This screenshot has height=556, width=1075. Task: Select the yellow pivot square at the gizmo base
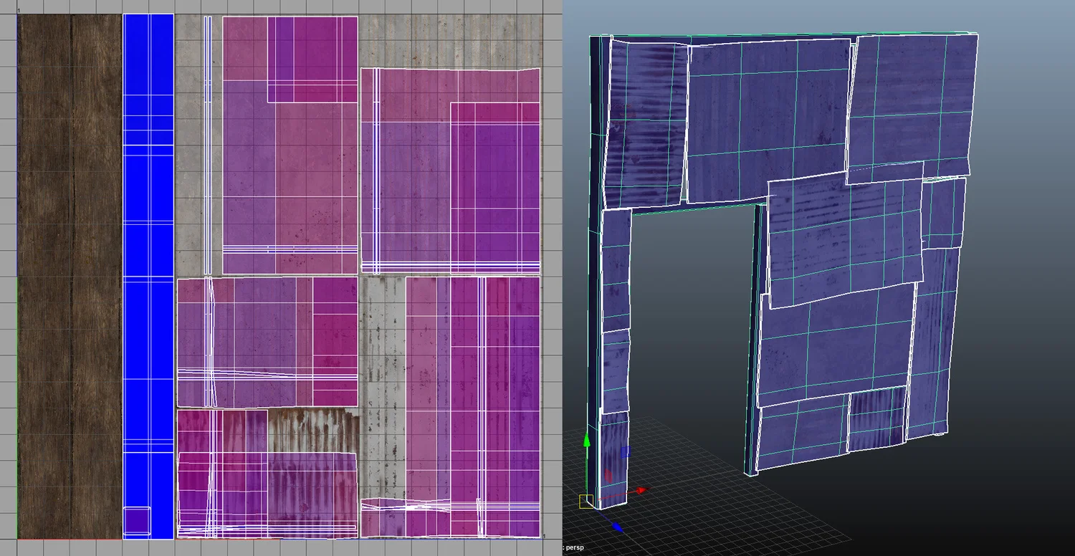586,501
